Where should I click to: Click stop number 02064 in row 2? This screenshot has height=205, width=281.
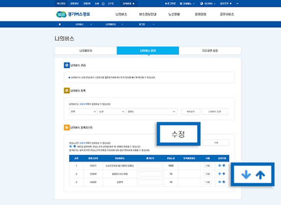coord(93,174)
